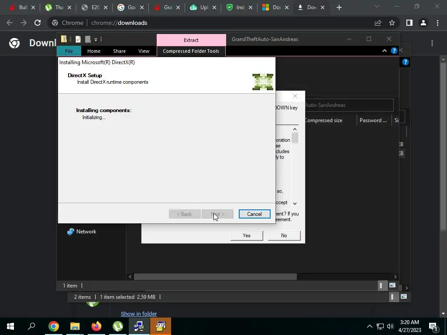Sort by Password column header
This screenshot has height=335, width=447.
click(x=373, y=120)
